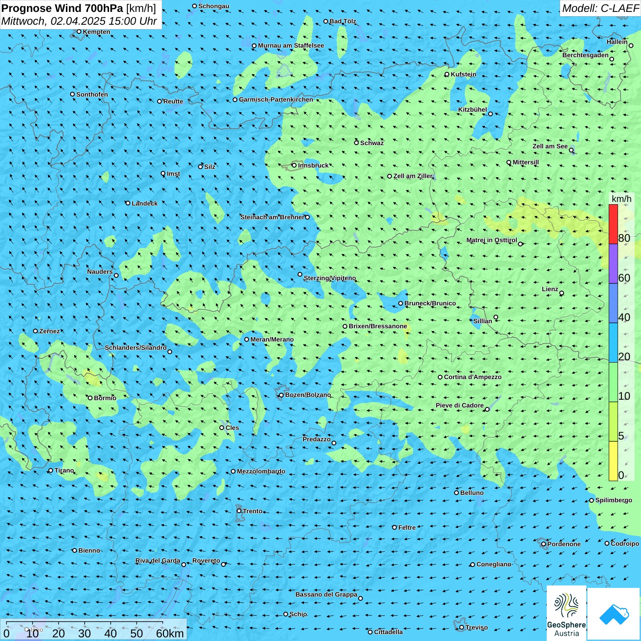
Task: Select the Kufstein location marker
Action: point(447,74)
